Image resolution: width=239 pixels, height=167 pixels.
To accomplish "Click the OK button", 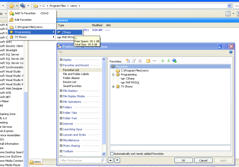I will click(184, 160).
